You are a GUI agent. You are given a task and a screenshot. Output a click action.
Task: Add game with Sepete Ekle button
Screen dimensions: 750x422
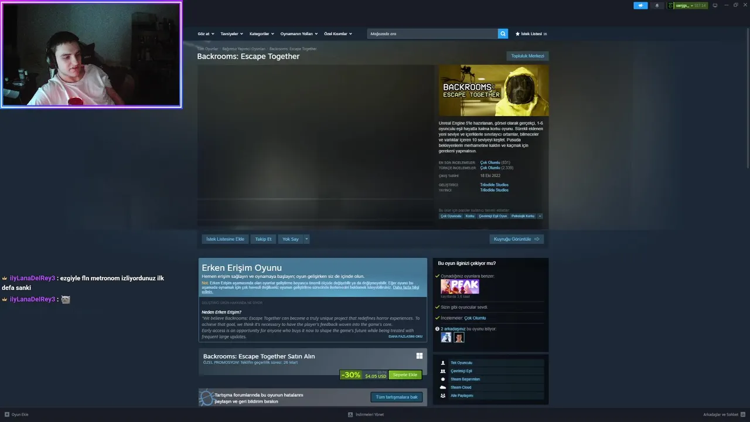point(405,375)
